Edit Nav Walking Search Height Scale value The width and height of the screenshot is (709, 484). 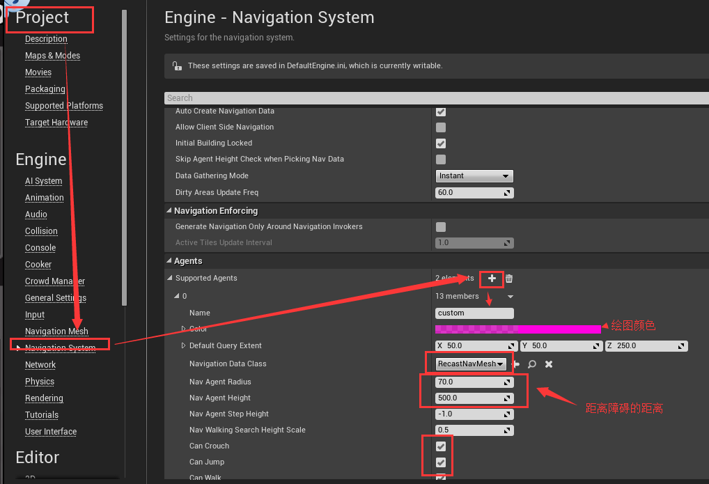tap(474, 430)
